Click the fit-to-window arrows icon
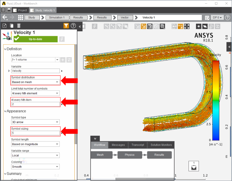 tap(187, 27)
